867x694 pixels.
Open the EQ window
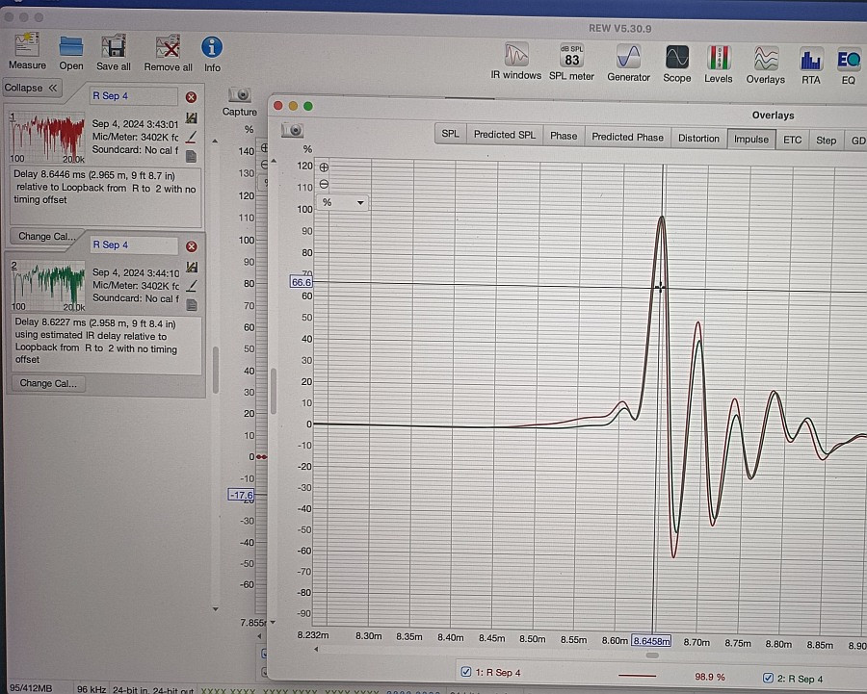coord(848,66)
